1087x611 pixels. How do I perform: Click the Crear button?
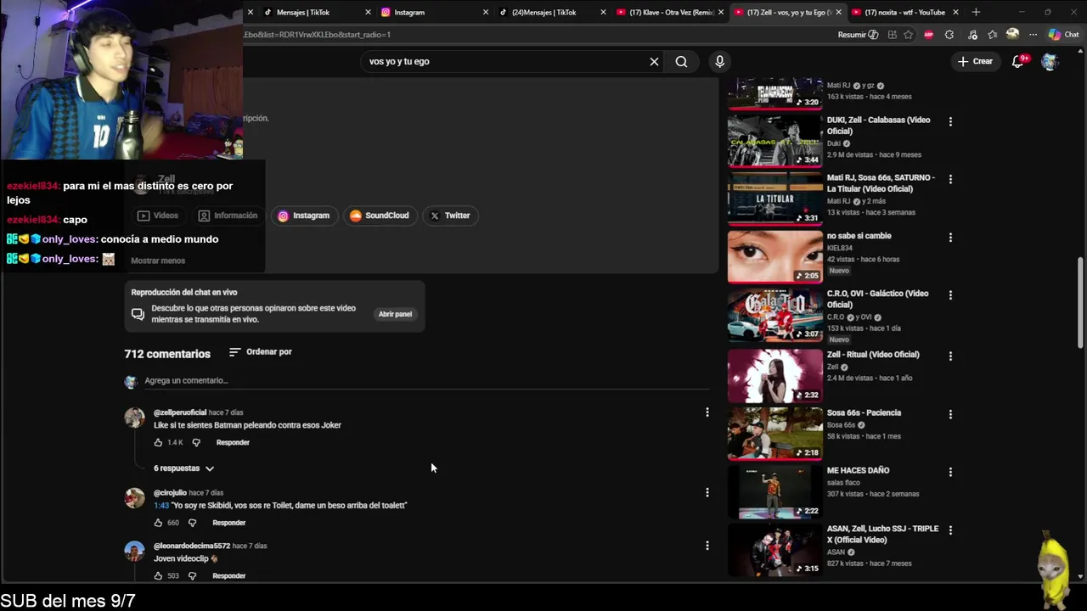click(975, 61)
